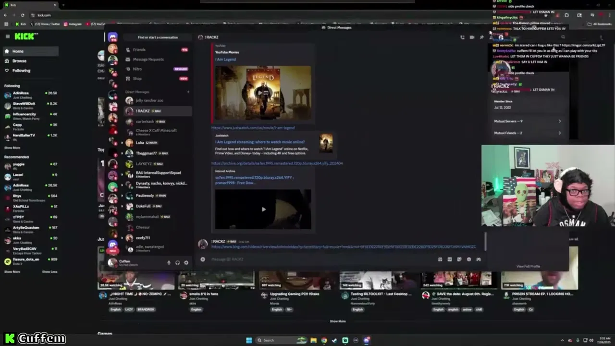Screen dimensions: 615x346
Task: Open the Kick sidebar hamburger menu
Action: (x=7, y=37)
